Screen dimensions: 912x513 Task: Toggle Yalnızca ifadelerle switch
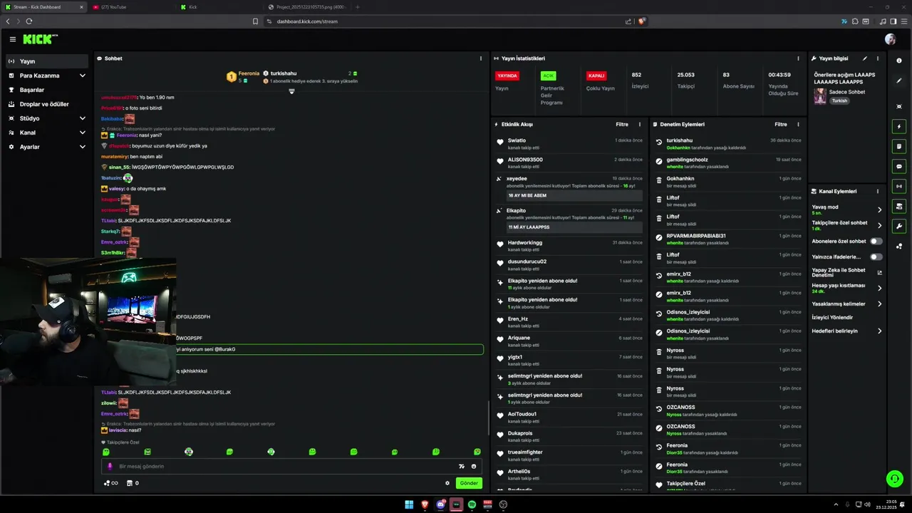click(876, 256)
